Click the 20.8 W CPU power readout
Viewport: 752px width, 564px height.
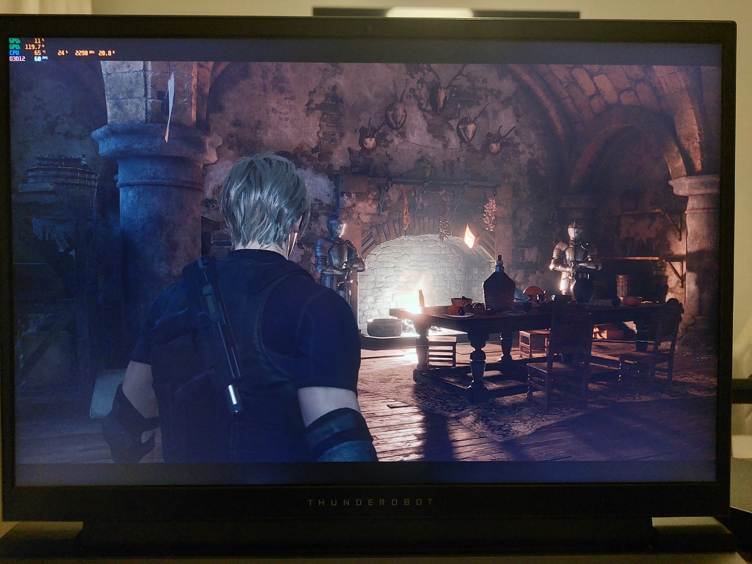click(106, 53)
